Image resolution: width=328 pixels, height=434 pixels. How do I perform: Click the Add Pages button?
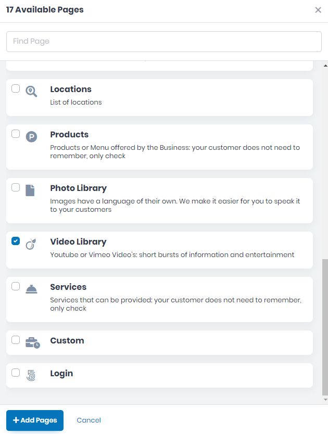(x=35, y=420)
